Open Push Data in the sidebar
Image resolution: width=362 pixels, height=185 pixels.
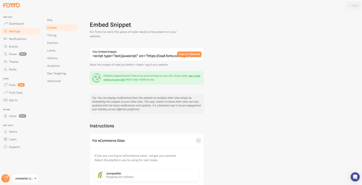tap(16, 92)
